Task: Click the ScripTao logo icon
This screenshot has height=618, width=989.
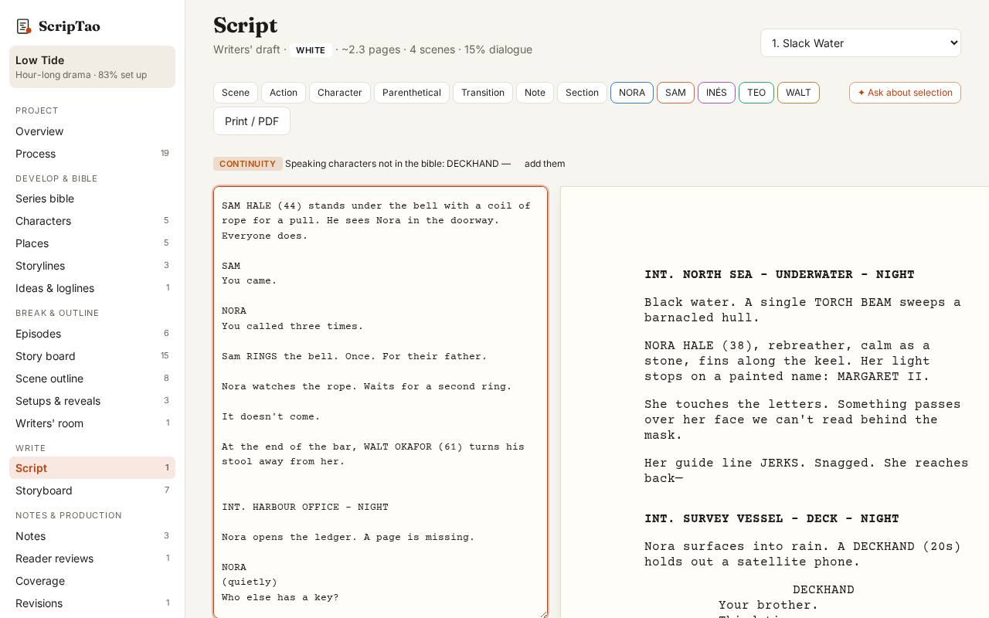Action: click(24, 26)
